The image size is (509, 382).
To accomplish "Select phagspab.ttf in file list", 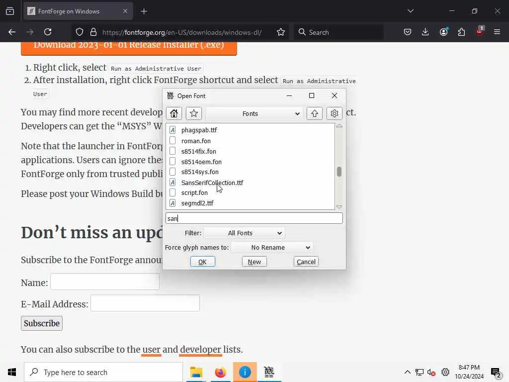I will click(x=199, y=130).
